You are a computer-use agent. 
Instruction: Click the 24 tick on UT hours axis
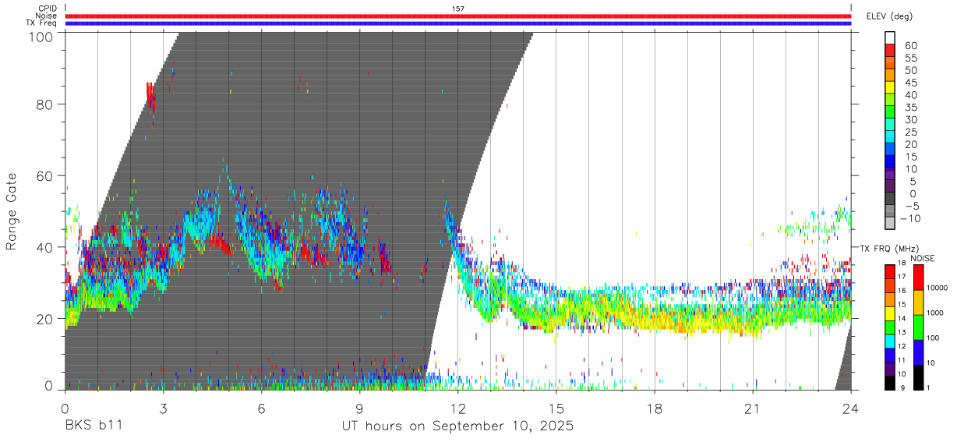coord(851,408)
